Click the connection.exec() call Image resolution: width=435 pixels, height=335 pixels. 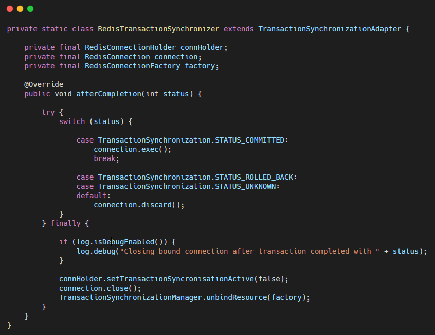click(132, 149)
